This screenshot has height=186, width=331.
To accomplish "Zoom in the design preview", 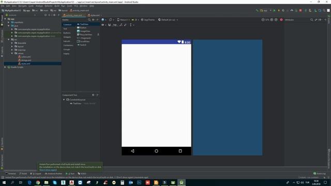I will 272,20.
